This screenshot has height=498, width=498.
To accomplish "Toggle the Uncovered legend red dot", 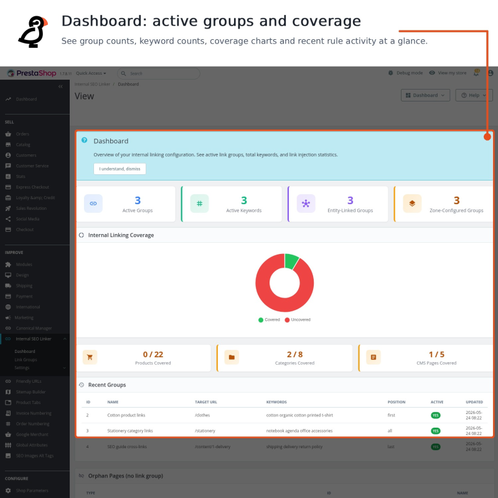I will point(287,320).
